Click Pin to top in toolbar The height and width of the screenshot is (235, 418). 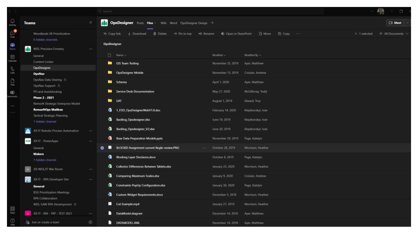182,34
